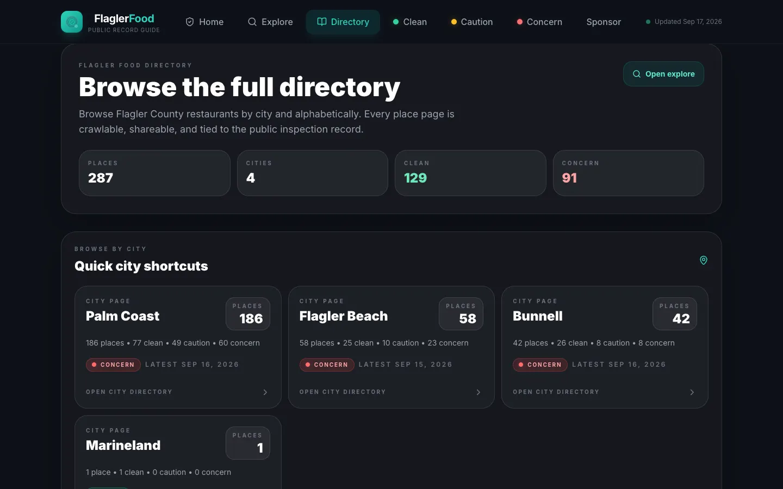Click the 'Latest Sep 15, 2026' label

(x=406, y=365)
